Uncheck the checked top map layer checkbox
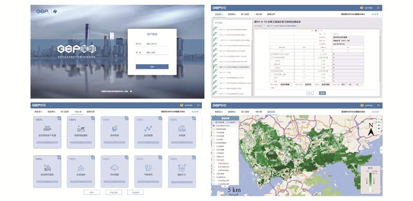This screenshot has height=201, width=413. tap(214, 126)
